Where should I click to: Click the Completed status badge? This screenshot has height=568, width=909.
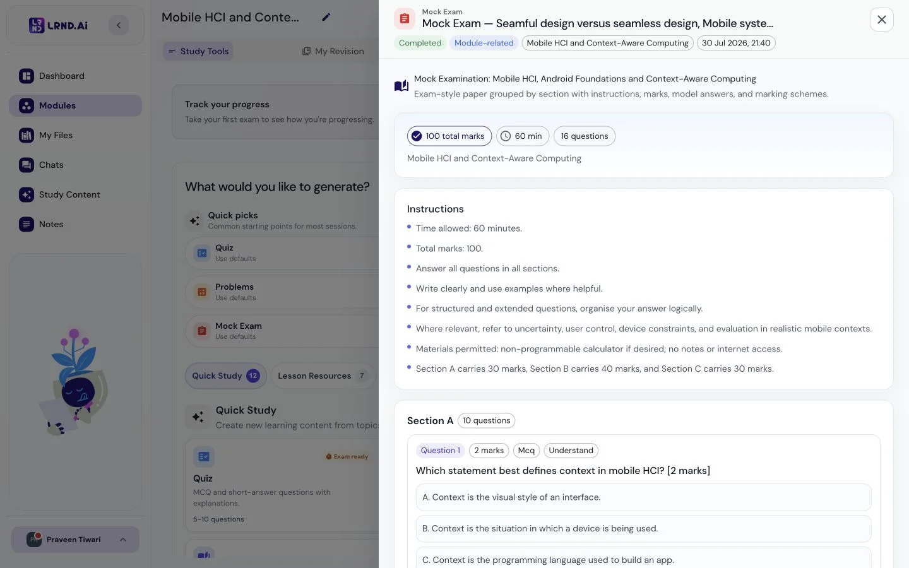[420, 43]
